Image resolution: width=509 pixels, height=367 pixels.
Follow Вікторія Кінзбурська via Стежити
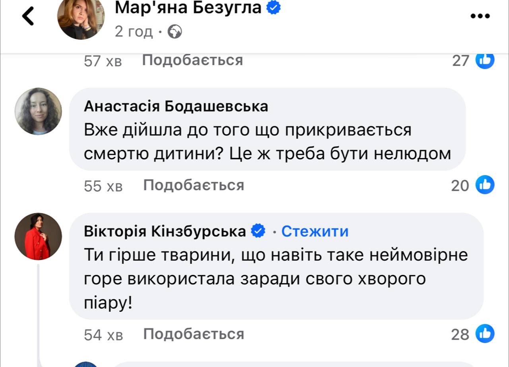pos(315,231)
